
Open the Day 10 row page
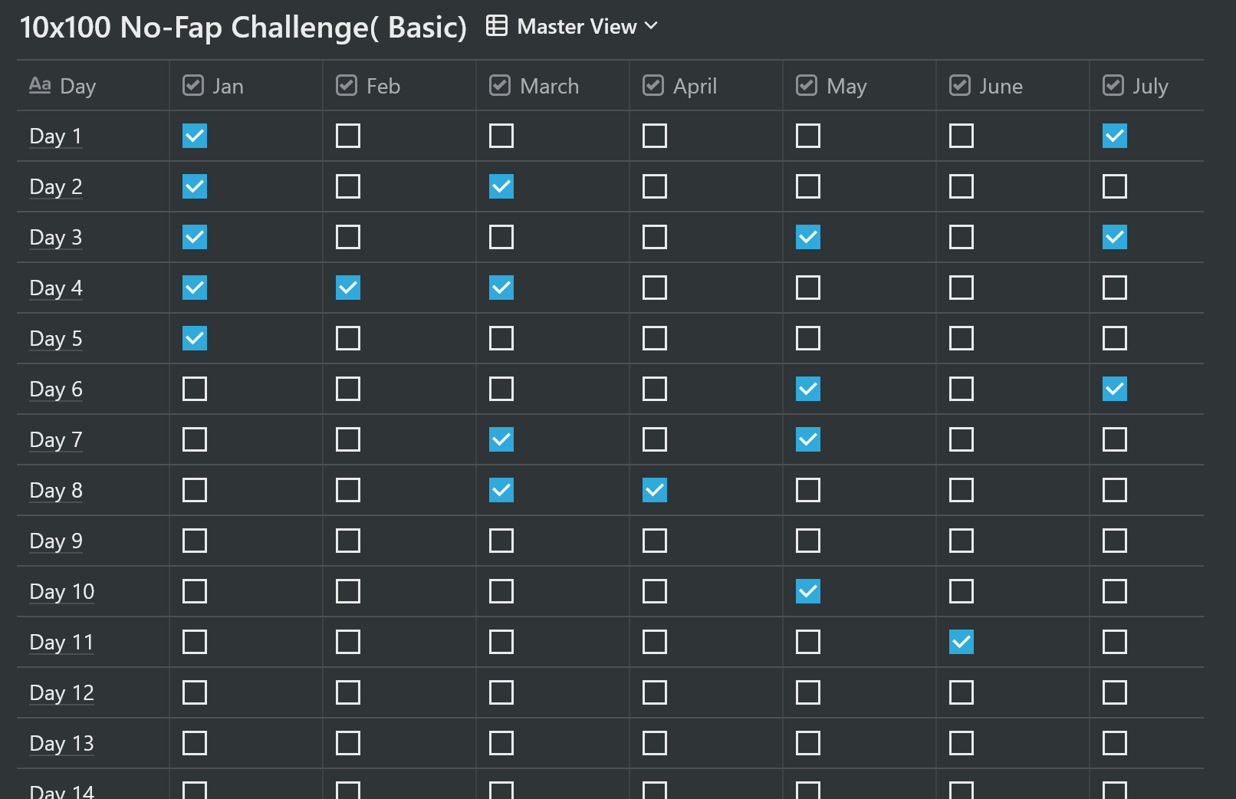pyautogui.click(x=62, y=592)
